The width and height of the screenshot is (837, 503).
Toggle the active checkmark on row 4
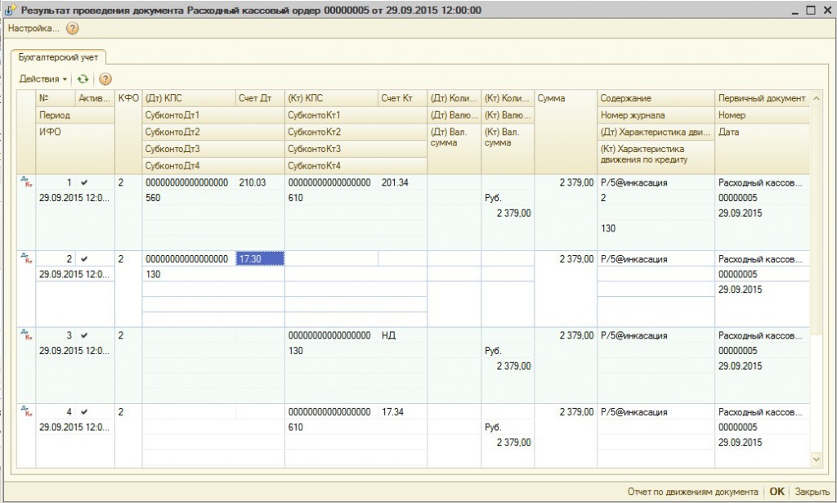[84, 412]
